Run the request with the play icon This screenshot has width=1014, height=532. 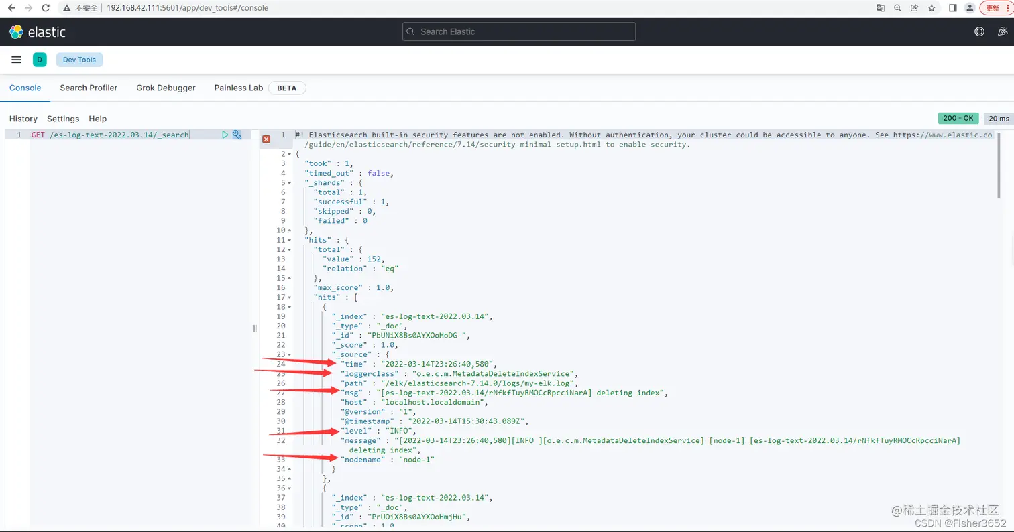click(x=225, y=135)
